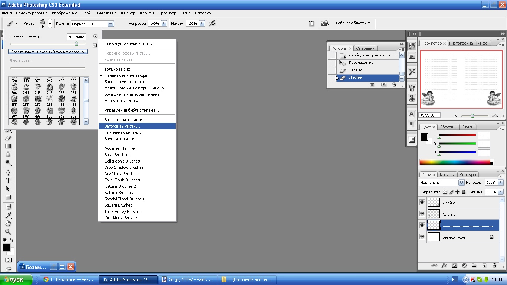Open the Actions panel dock icon
The width and height of the screenshot is (507, 285).
pos(412,56)
